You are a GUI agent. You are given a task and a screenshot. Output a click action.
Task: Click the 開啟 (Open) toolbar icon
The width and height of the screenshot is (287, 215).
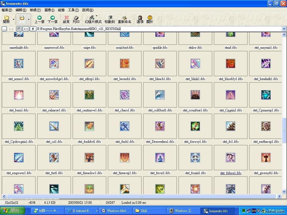coord(6,19)
